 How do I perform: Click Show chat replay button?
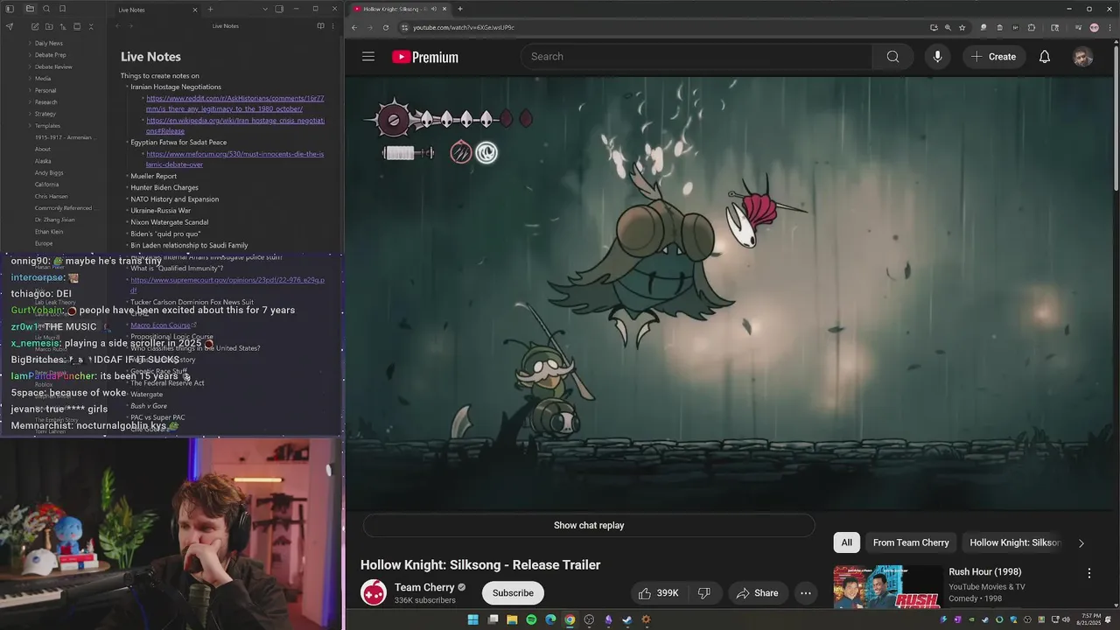(x=589, y=525)
